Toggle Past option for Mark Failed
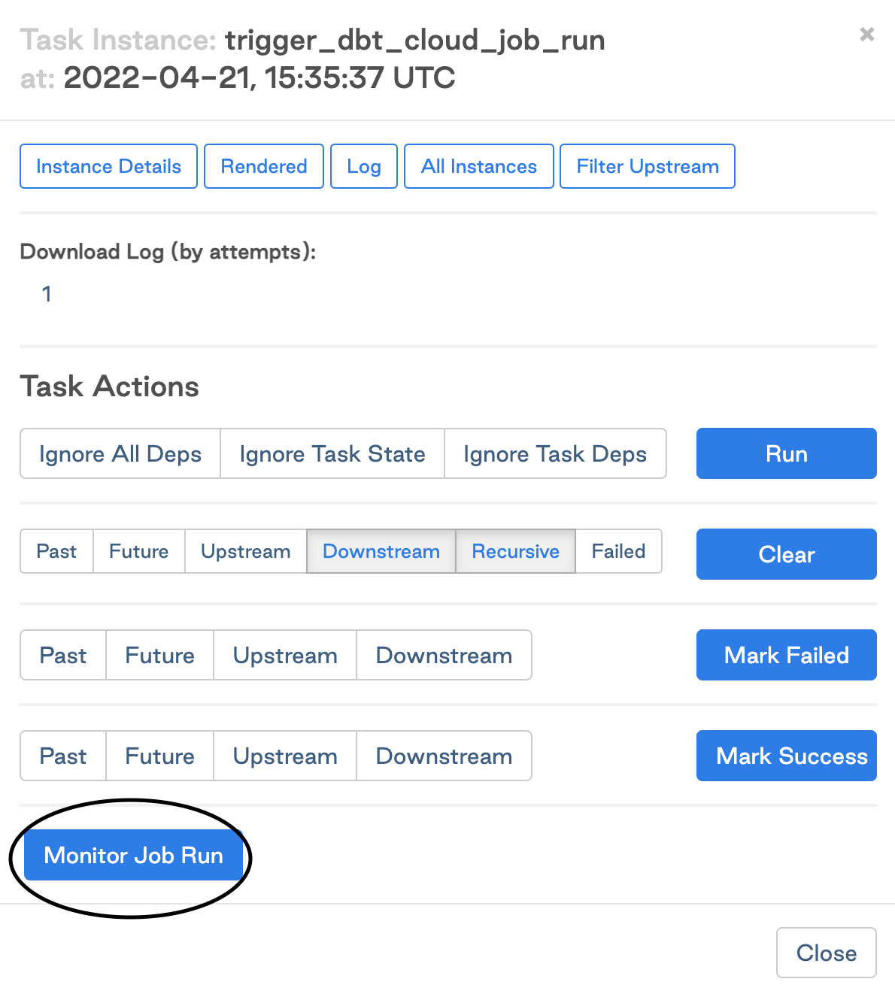 tap(62, 655)
